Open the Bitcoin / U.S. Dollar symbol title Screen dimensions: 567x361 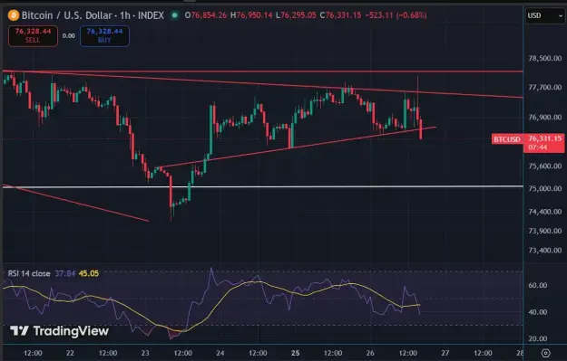coord(93,15)
